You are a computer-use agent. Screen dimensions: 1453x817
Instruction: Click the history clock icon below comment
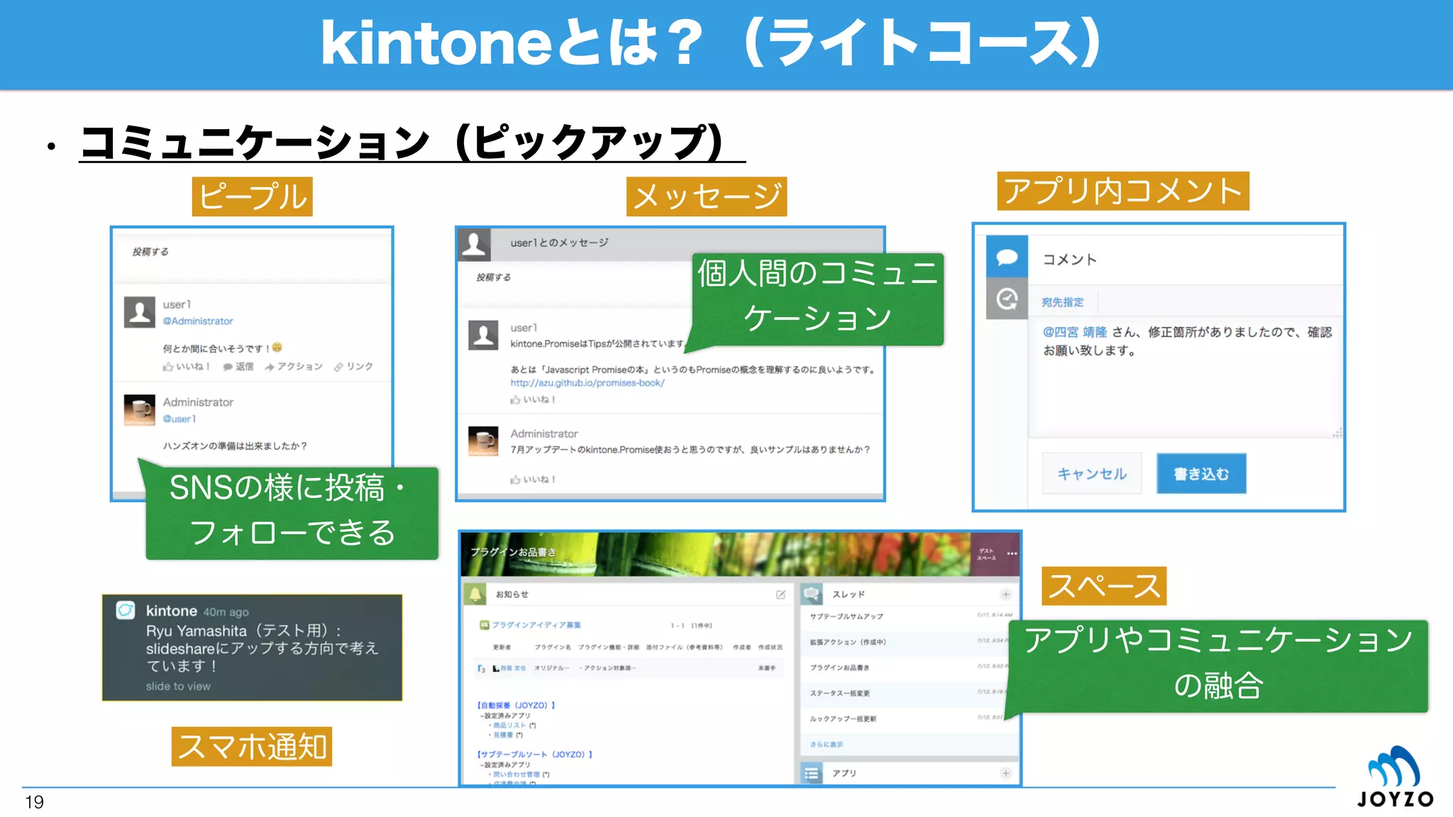1007,299
